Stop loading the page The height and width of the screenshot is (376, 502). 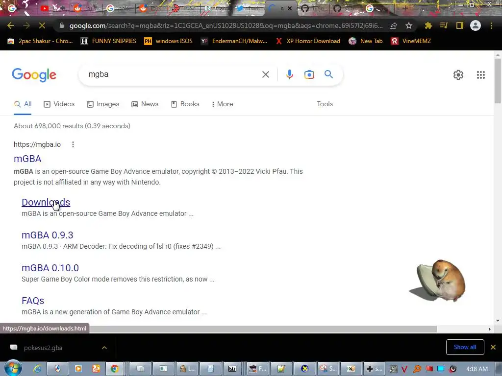[x=42, y=25]
